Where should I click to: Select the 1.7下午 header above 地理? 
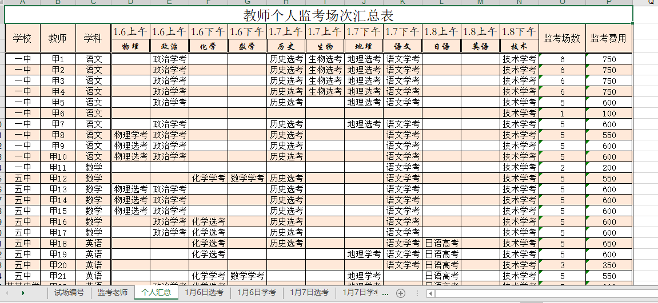(x=364, y=31)
